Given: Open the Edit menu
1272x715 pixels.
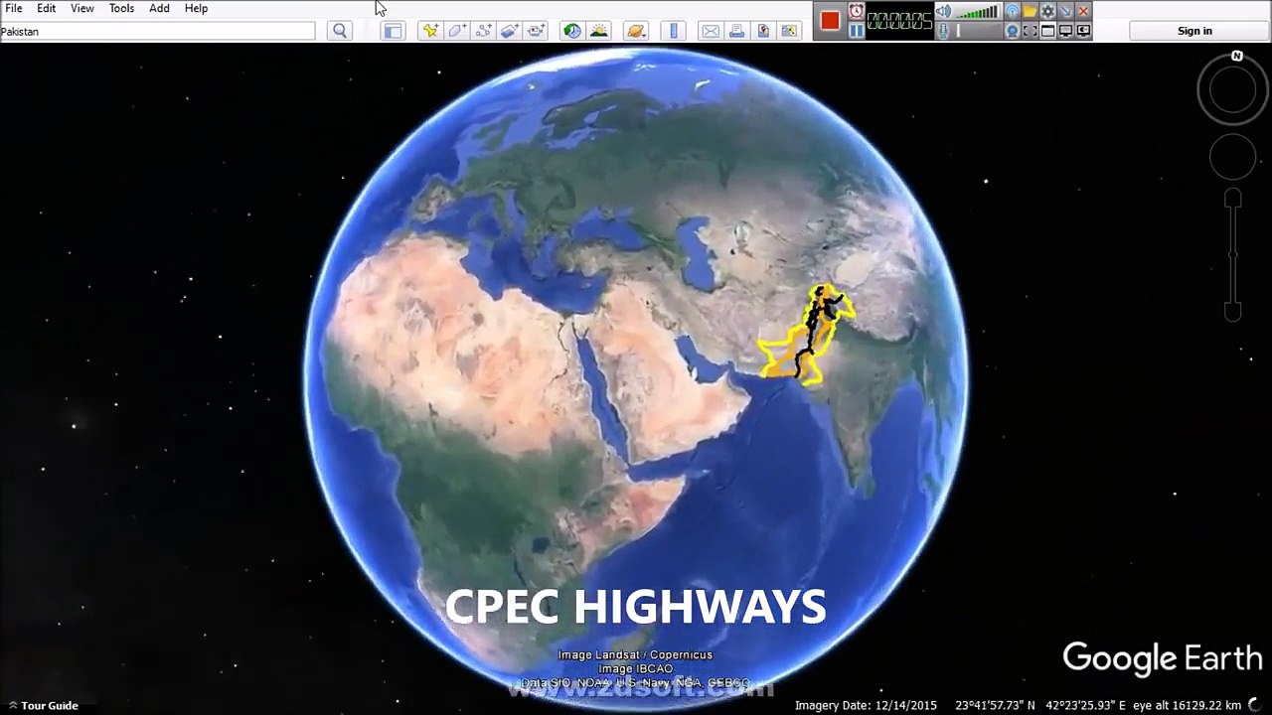Looking at the screenshot, I should [x=47, y=8].
